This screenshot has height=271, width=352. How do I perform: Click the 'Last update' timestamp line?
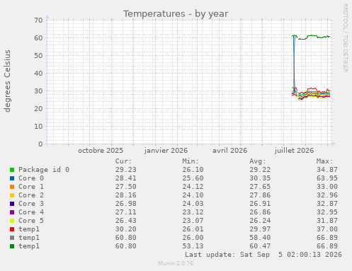pyautogui.click(x=263, y=255)
